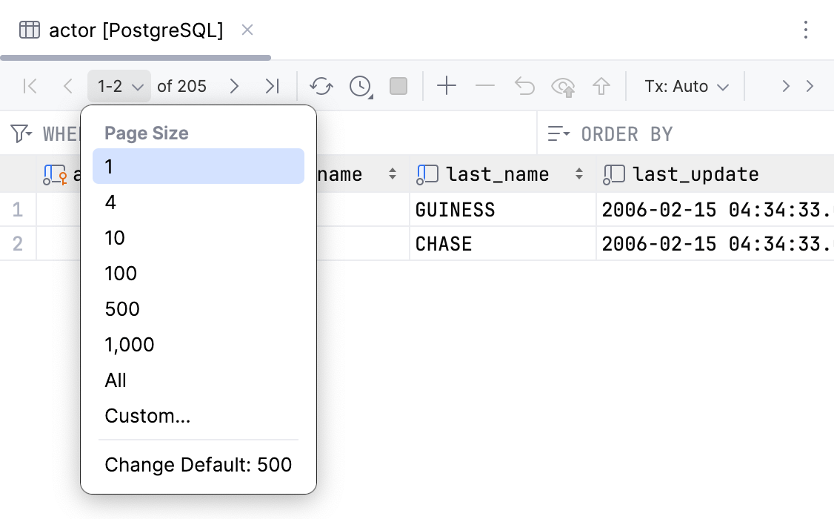Add a new row to the table
Image resolution: width=834 pixels, height=519 pixels.
click(447, 86)
